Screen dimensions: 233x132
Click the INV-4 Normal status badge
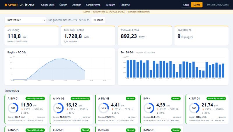point(176,99)
